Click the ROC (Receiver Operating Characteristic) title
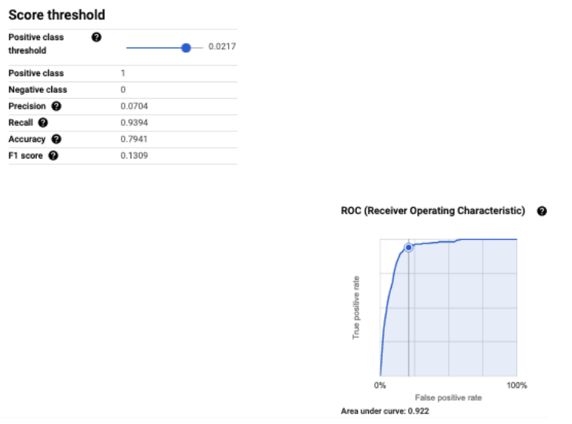 (432, 211)
